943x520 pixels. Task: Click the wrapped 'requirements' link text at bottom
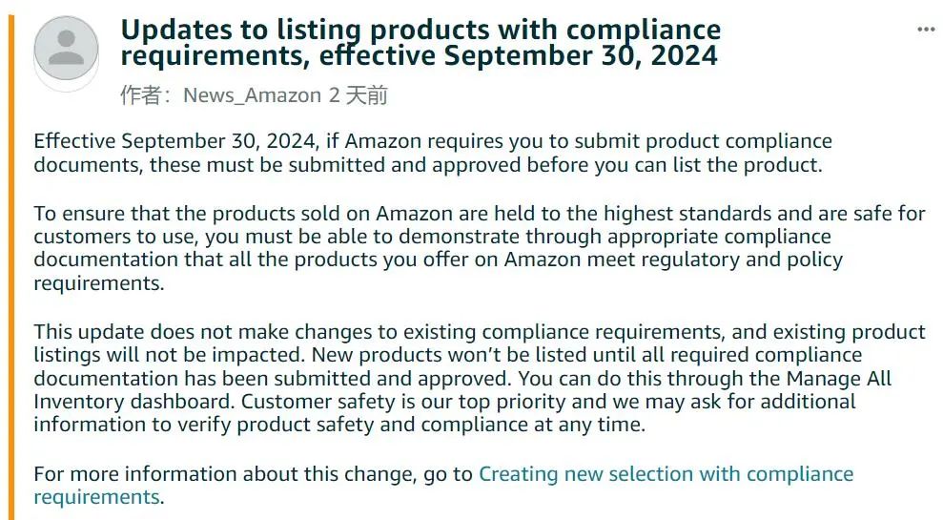96,497
